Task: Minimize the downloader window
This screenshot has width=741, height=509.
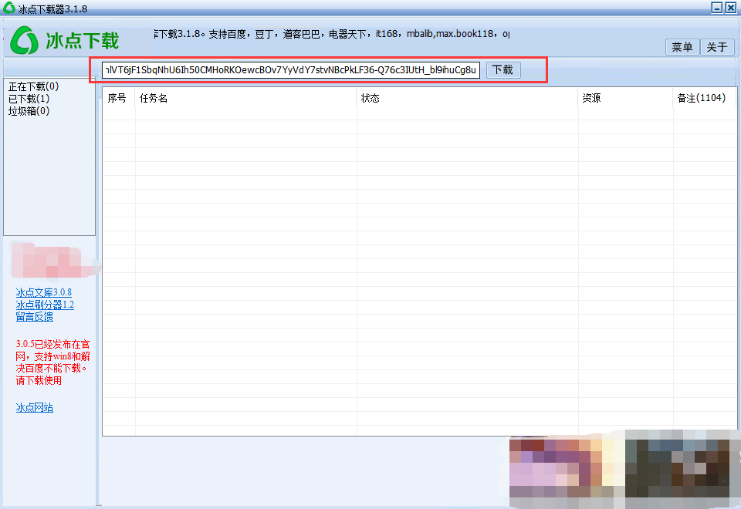Action: point(716,7)
